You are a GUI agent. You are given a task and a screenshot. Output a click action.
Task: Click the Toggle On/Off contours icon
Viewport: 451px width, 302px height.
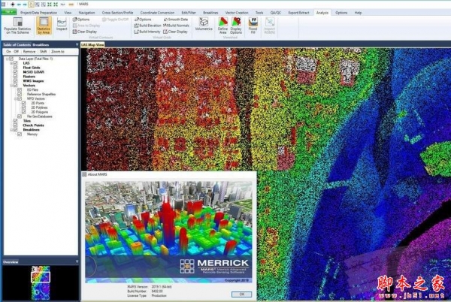click(x=104, y=20)
